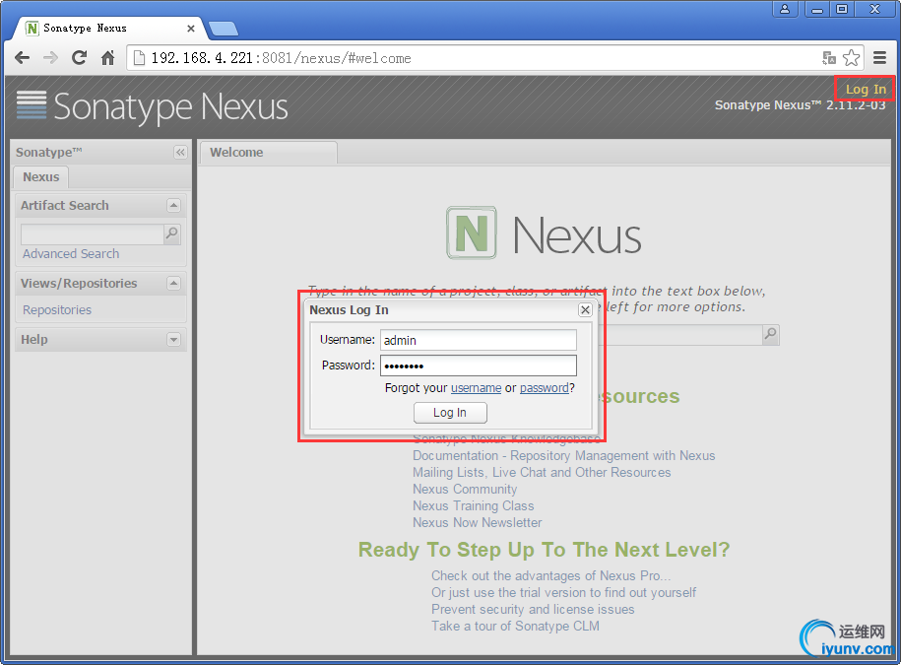Open the Repositories link
This screenshot has width=901, height=665.
pos(57,310)
